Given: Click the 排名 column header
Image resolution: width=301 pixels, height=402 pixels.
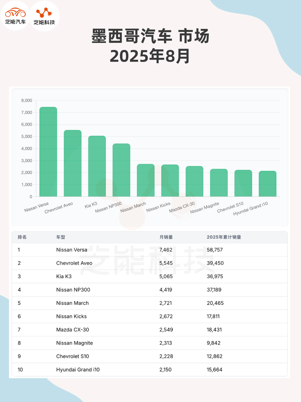Looking at the screenshot, I should [x=22, y=237].
